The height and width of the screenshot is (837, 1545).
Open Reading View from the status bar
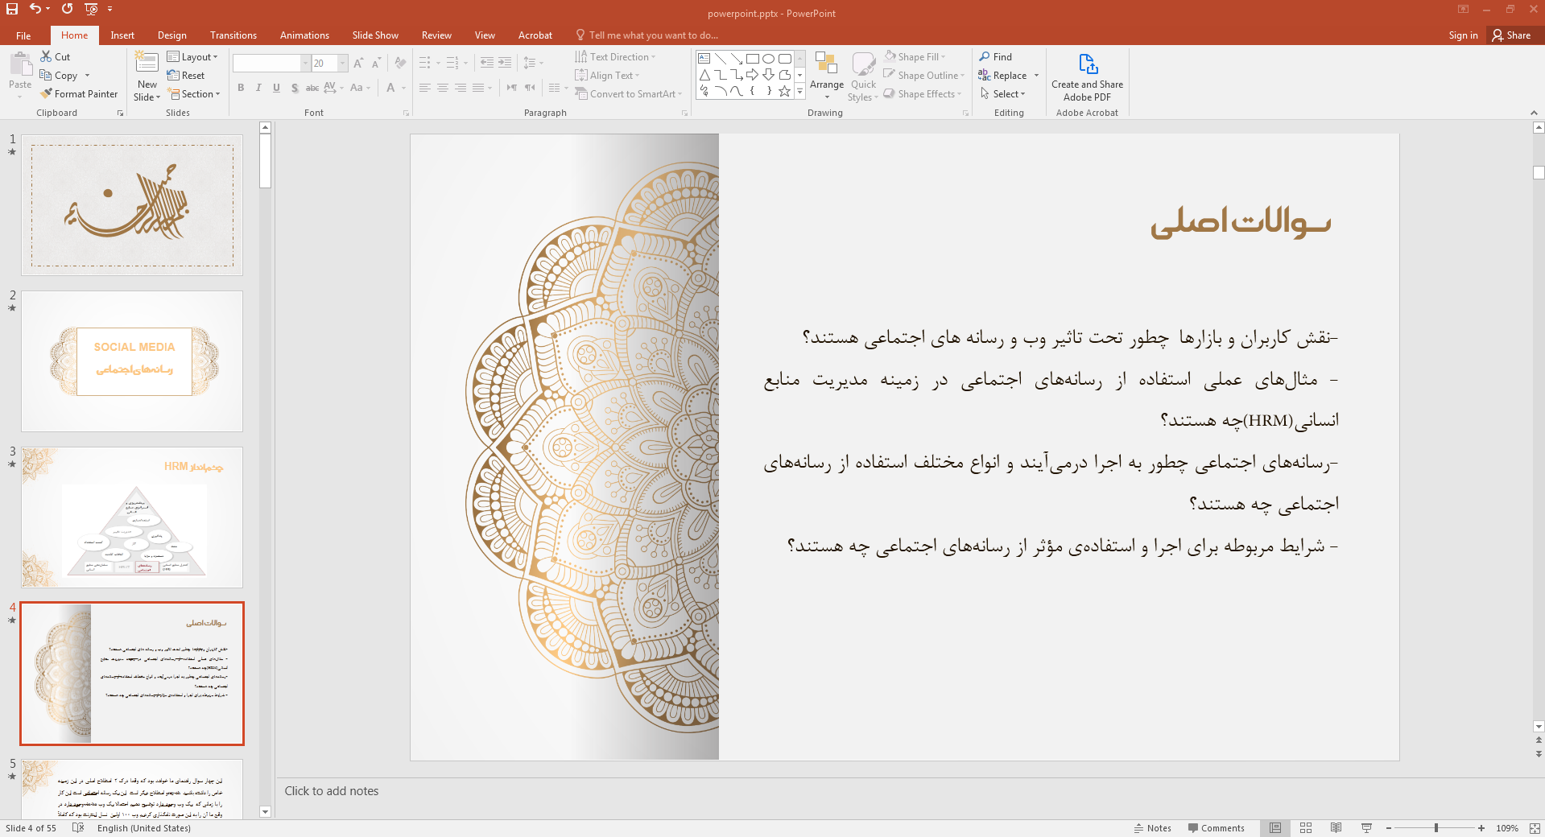click(1336, 828)
